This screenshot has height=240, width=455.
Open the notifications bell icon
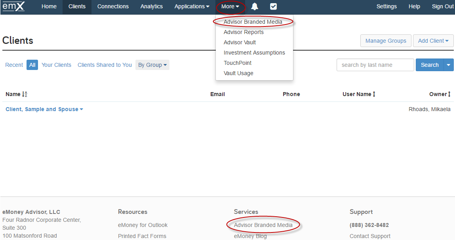[255, 6]
